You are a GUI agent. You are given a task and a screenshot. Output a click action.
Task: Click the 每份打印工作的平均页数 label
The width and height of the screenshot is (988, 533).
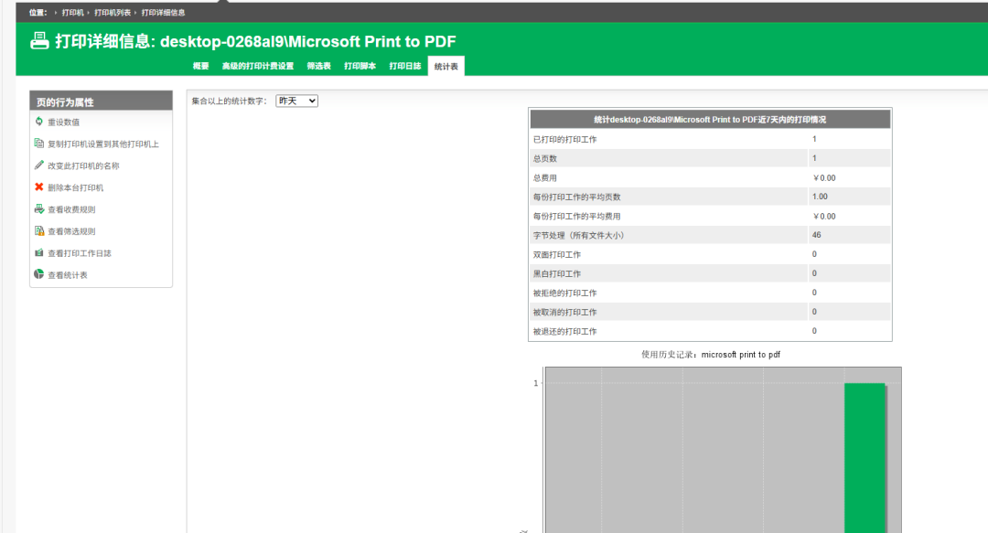tap(577, 197)
